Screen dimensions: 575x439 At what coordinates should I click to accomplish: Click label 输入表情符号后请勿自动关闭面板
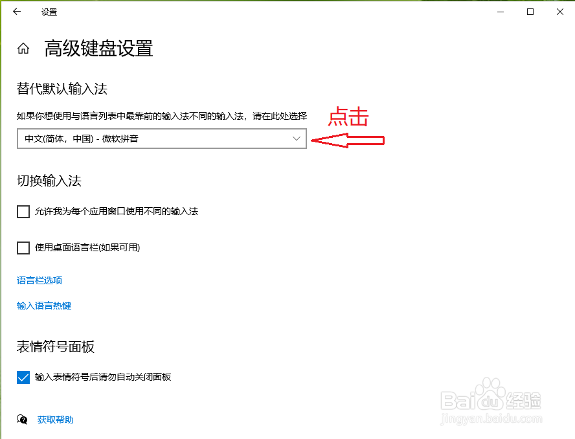tap(103, 377)
